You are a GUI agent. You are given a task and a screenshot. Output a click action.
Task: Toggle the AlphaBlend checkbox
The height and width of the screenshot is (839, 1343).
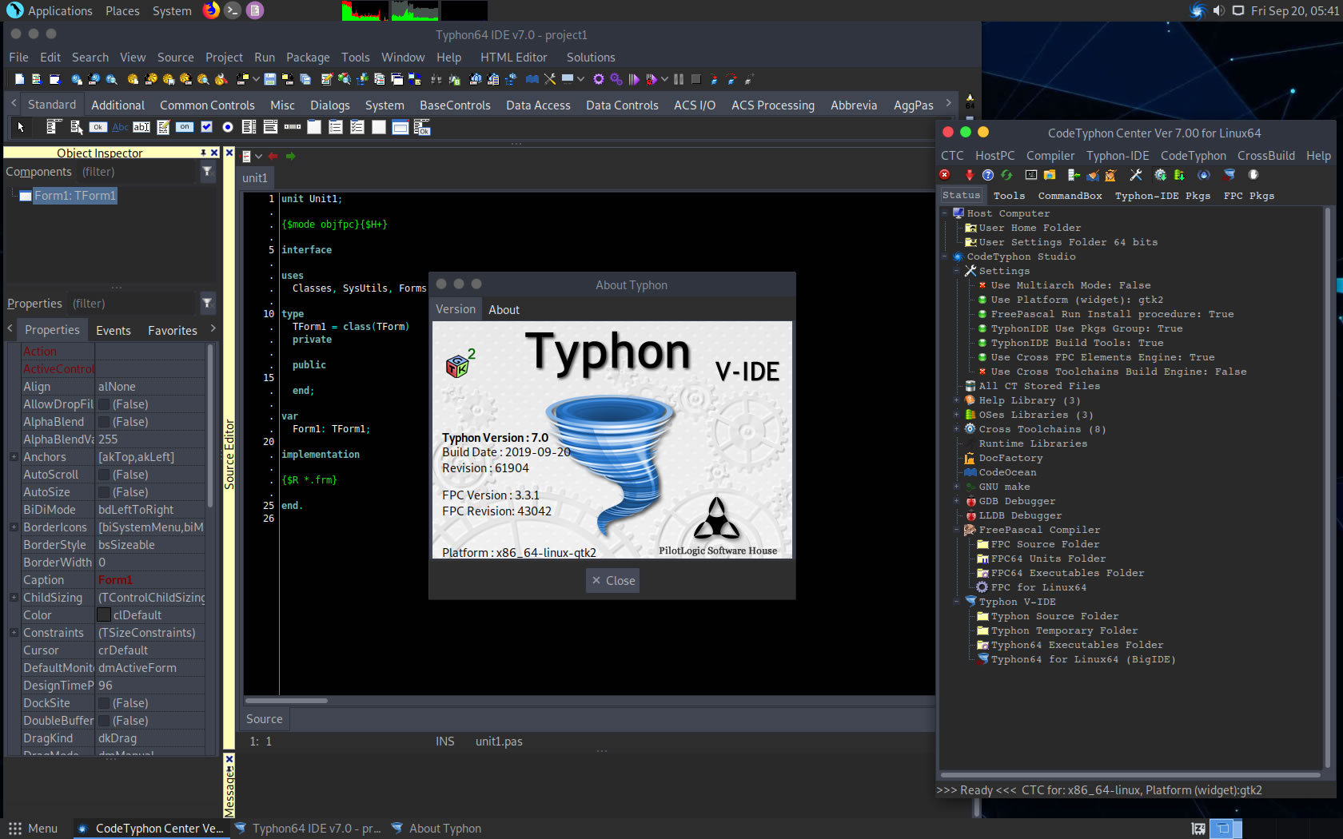click(x=104, y=422)
